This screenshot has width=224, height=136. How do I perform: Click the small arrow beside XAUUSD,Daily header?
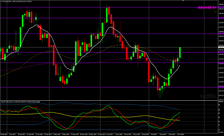point(1,1)
